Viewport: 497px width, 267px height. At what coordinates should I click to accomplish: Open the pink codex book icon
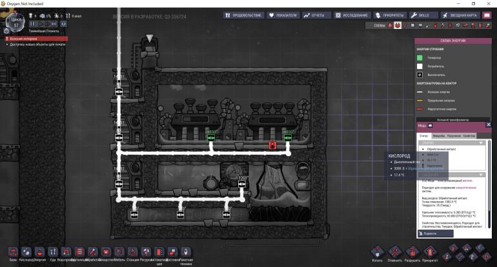tap(487, 14)
